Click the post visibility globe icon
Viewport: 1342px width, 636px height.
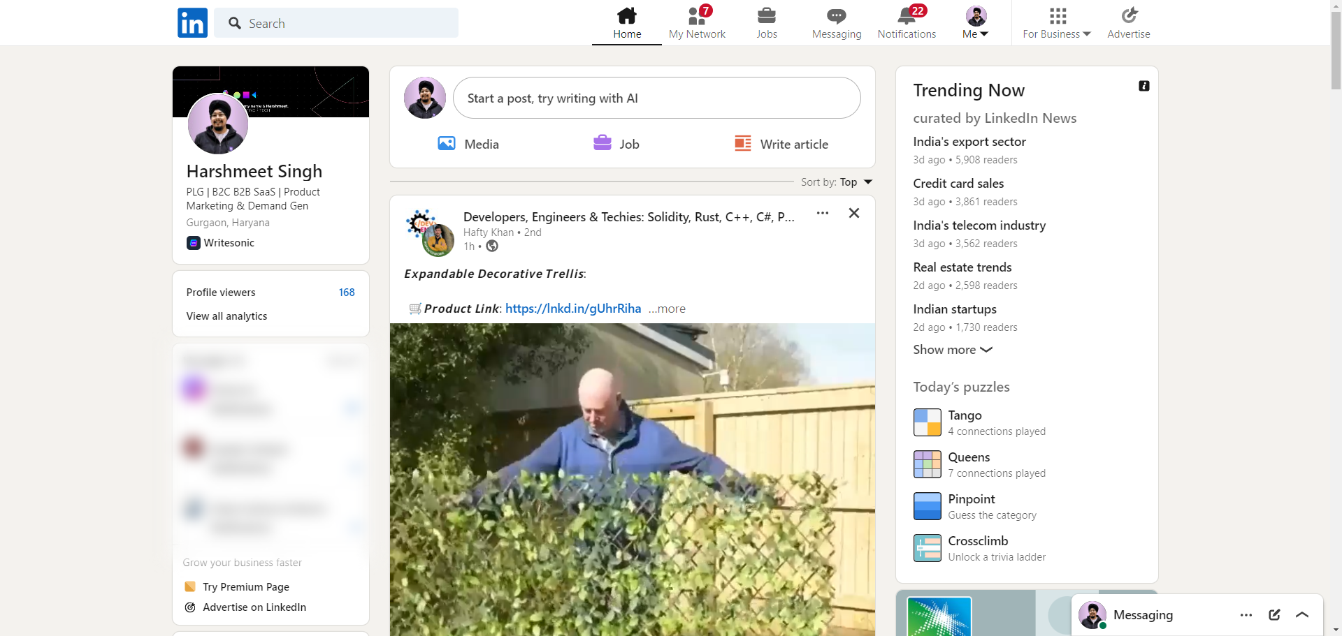tap(492, 246)
